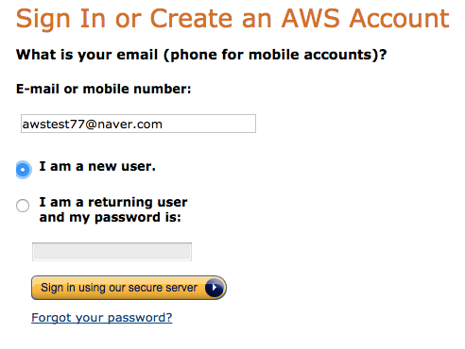Click the 'and my password is:' label line

coord(110,218)
